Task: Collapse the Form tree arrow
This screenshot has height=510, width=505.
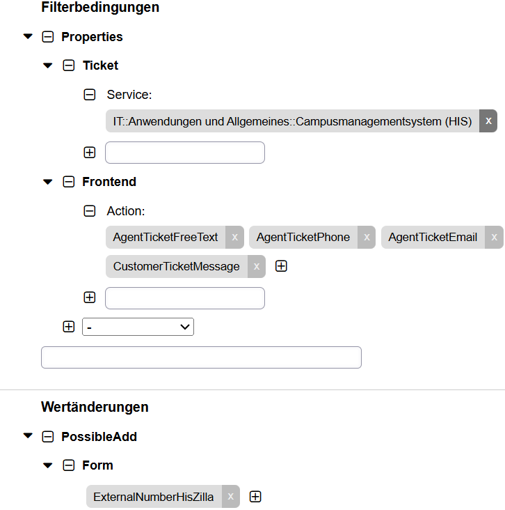Action: tap(48, 465)
